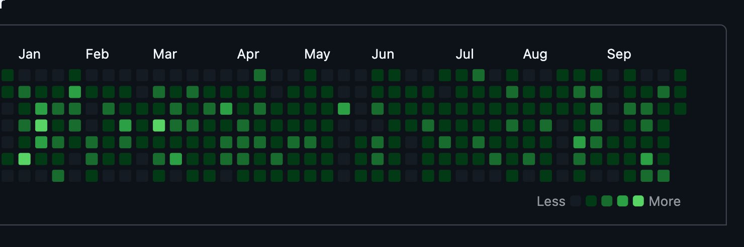The image size is (744, 247).
Task: Click the brightest contribution cell in September columns
Action: [647, 159]
